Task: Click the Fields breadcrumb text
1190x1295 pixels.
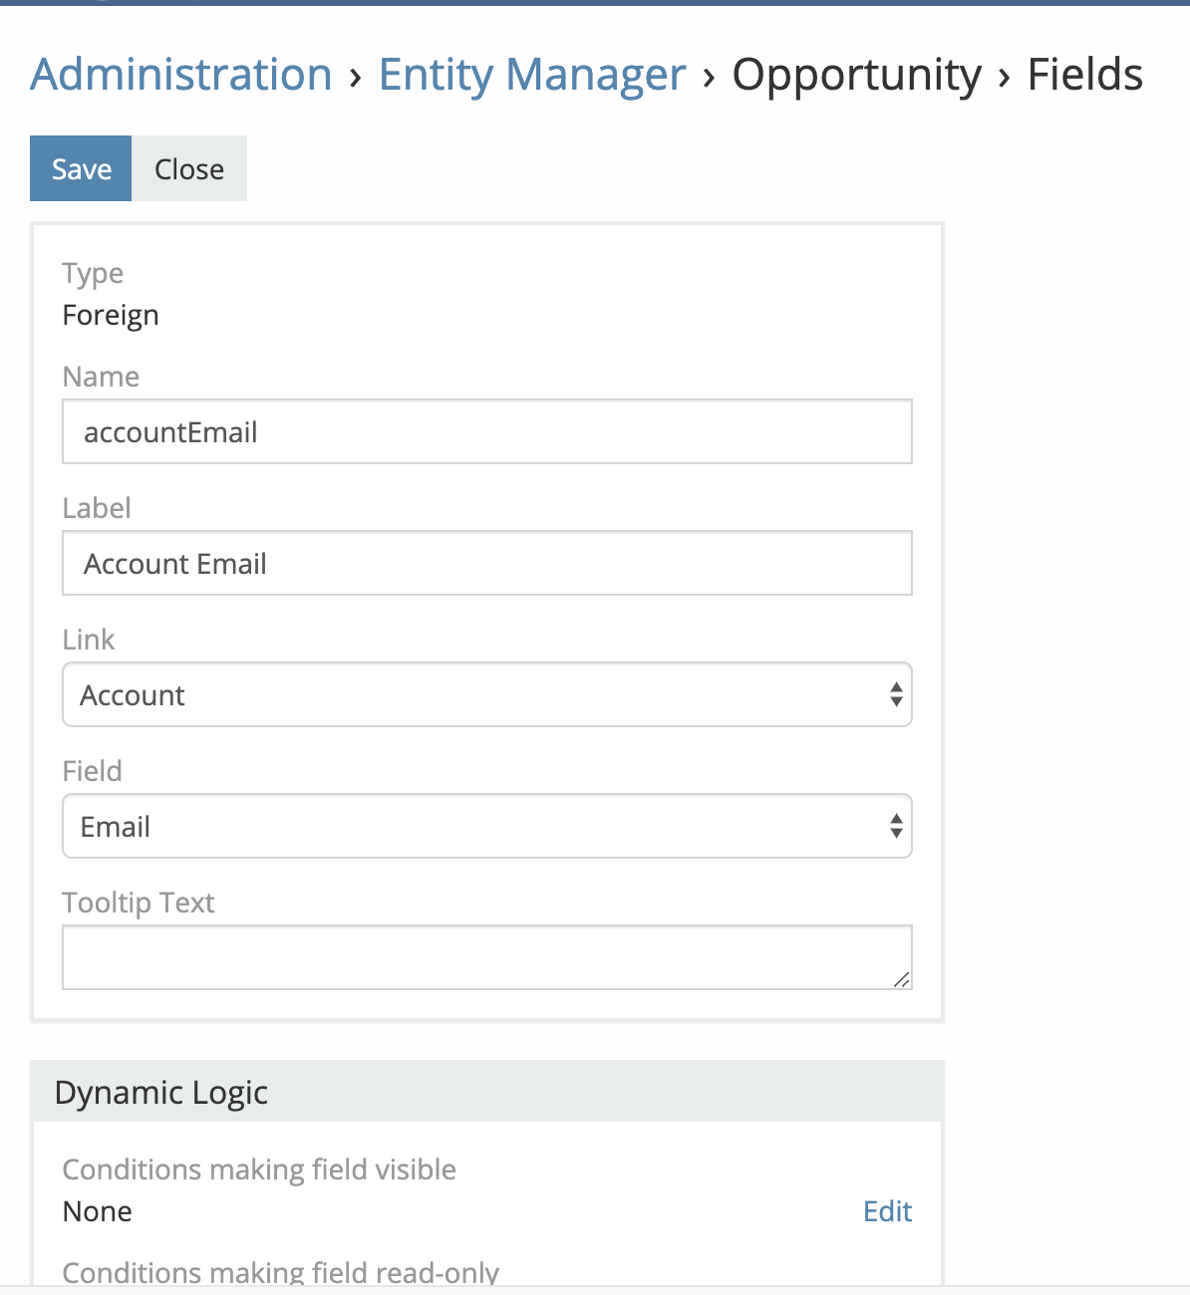Action: 1084,76
